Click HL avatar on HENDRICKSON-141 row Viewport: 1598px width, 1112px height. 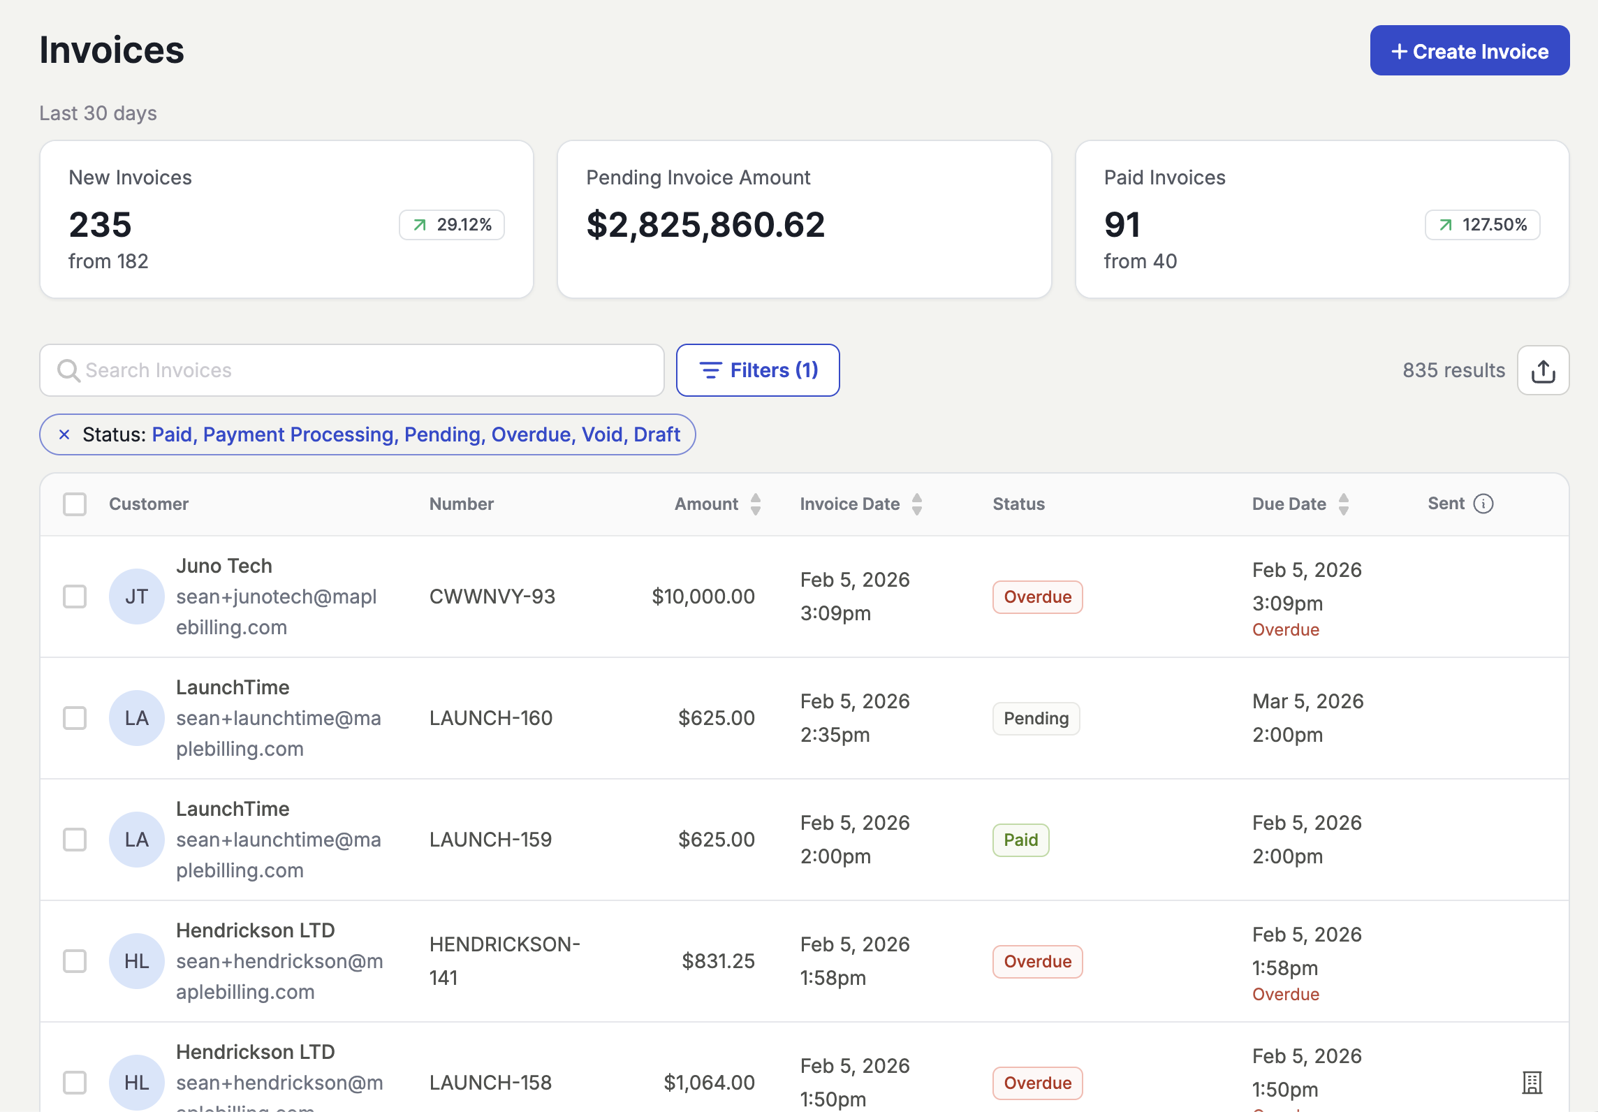[136, 961]
